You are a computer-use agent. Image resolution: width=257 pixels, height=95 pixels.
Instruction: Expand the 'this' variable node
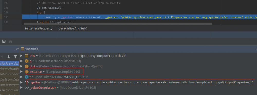coord(21,56)
